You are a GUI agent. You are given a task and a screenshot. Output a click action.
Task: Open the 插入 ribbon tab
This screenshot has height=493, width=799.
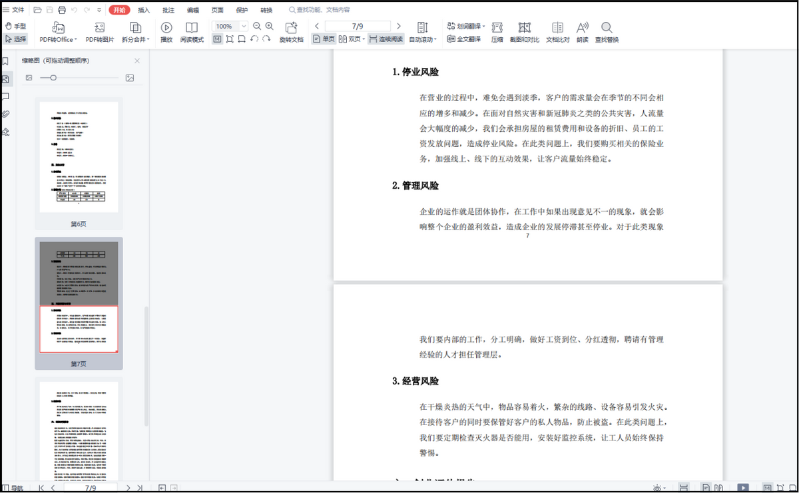click(144, 10)
